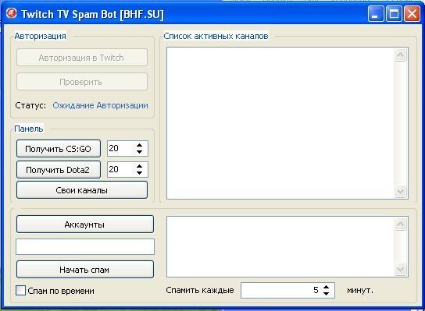
Task: Click the Список активных каналов heading
Action: click(x=216, y=36)
